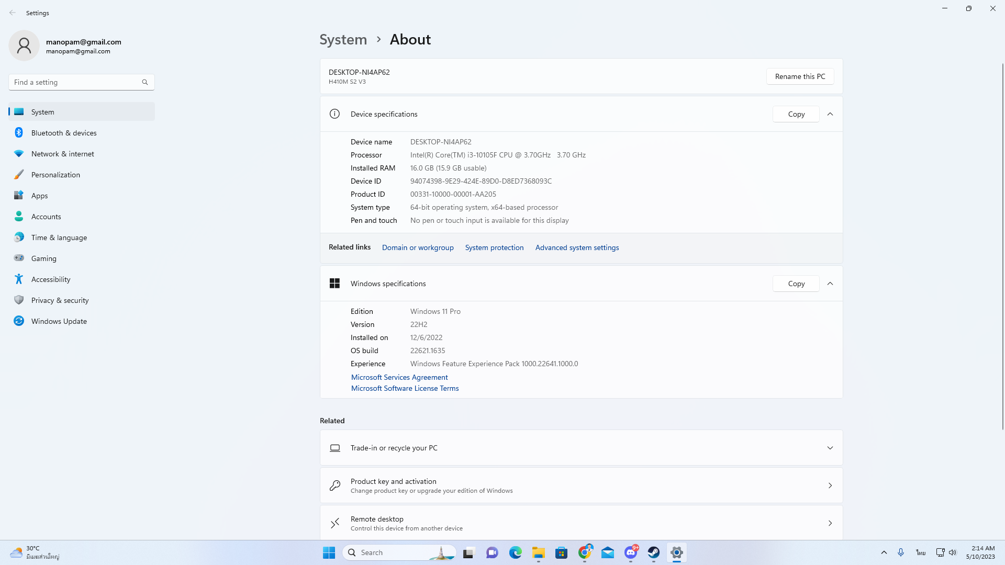Select the Accounts category
1005x565 pixels.
point(82,217)
